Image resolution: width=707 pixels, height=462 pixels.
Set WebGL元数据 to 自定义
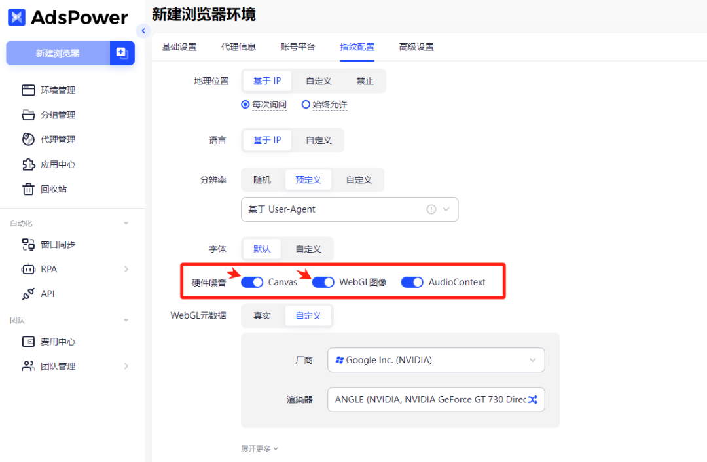coord(308,315)
